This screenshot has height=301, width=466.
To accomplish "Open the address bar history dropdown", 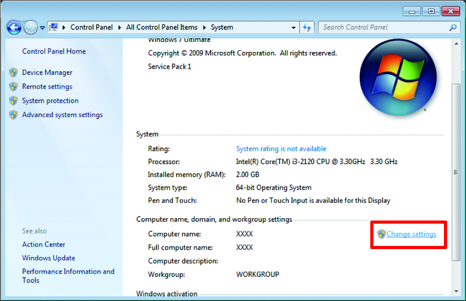I will coord(293,28).
